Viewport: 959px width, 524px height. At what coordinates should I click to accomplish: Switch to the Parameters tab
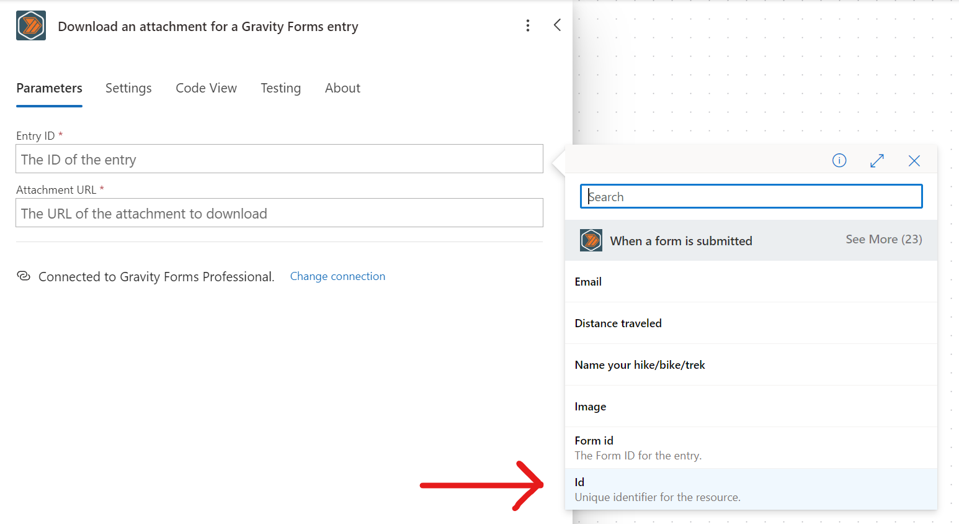tap(49, 88)
